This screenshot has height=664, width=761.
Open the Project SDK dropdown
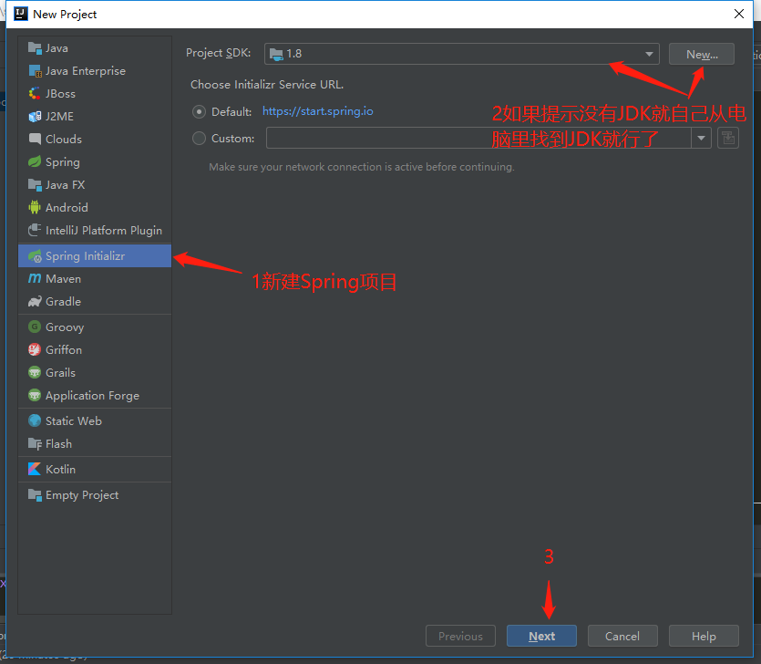click(x=461, y=54)
